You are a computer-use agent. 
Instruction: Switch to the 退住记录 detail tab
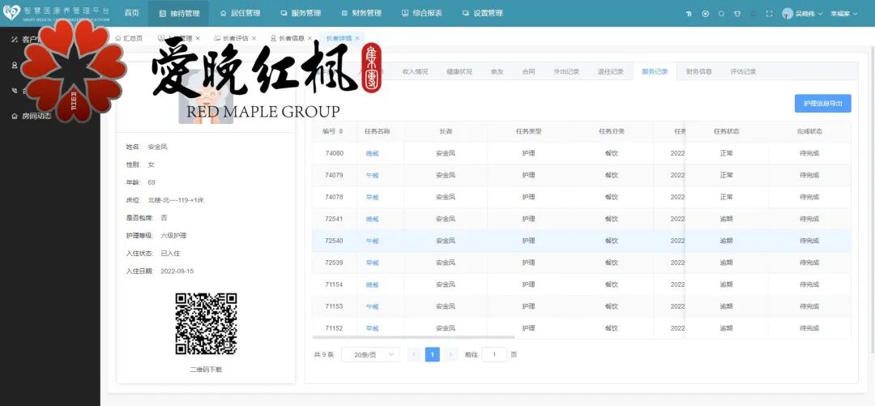tap(611, 71)
